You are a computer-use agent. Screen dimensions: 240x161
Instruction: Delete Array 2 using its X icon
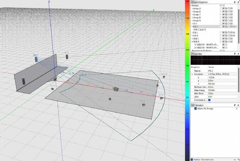tap(223, 9)
